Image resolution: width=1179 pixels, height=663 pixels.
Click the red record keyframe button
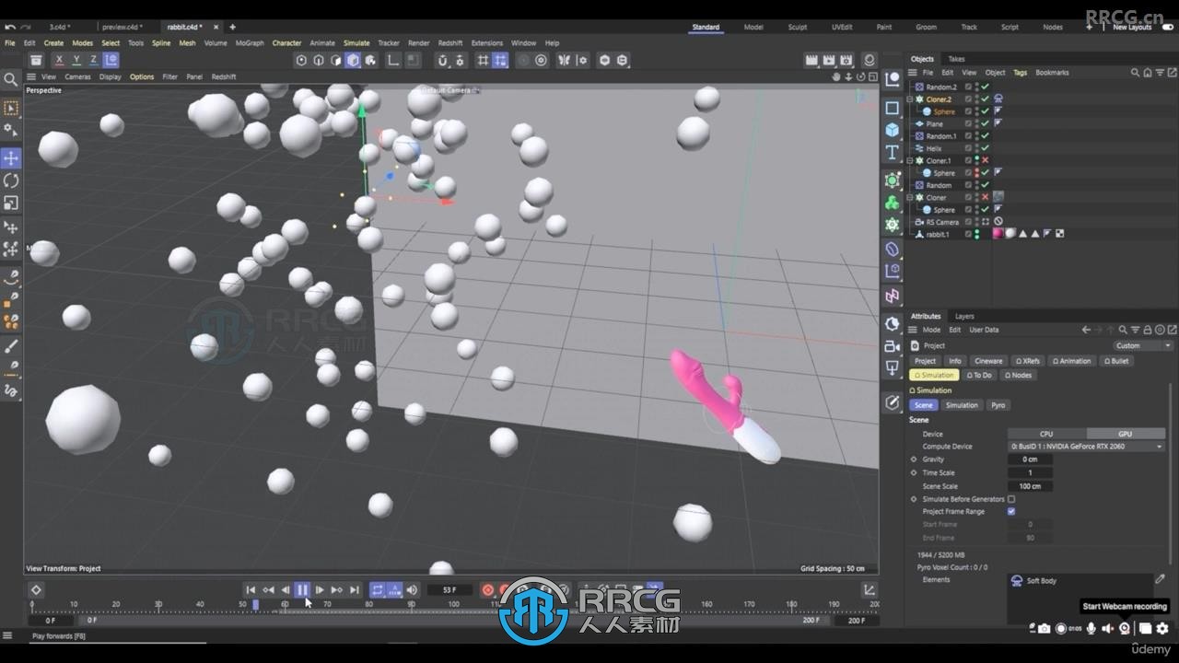point(488,589)
